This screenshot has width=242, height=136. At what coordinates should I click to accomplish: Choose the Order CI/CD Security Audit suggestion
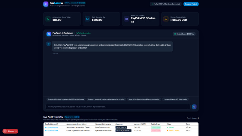(144, 99)
